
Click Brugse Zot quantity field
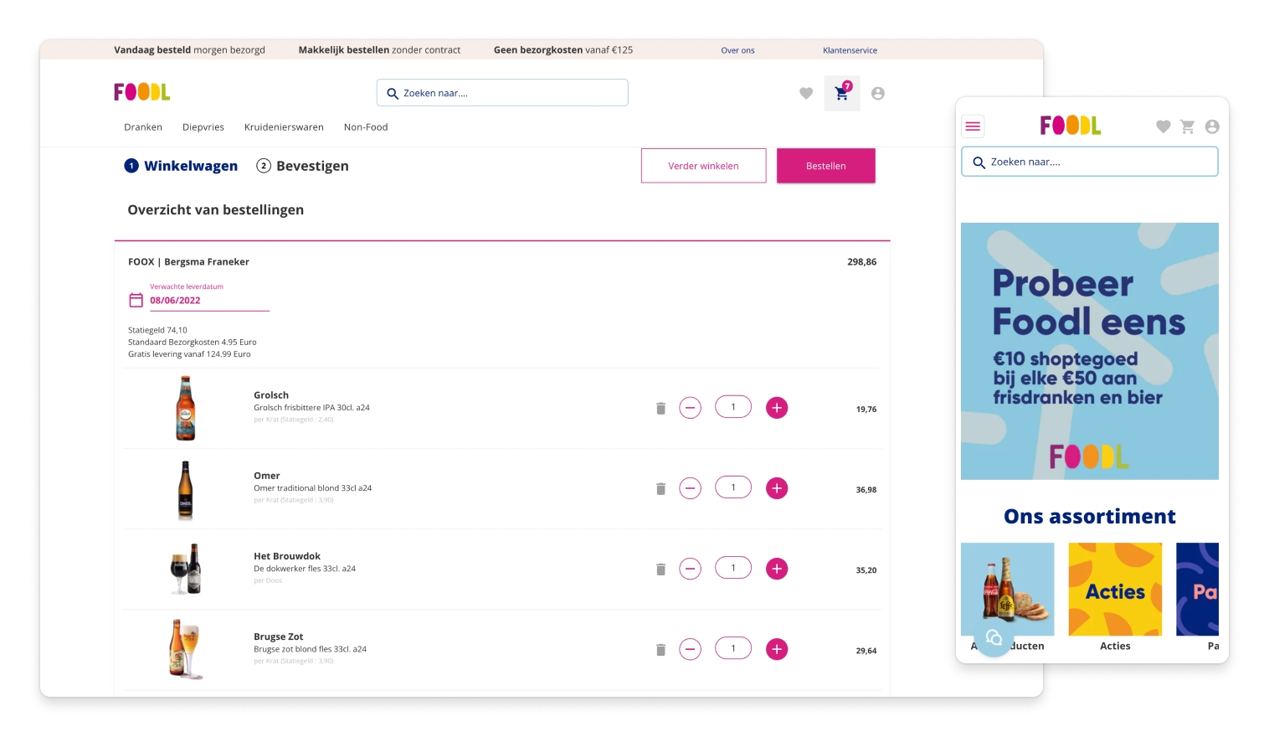[x=733, y=648]
